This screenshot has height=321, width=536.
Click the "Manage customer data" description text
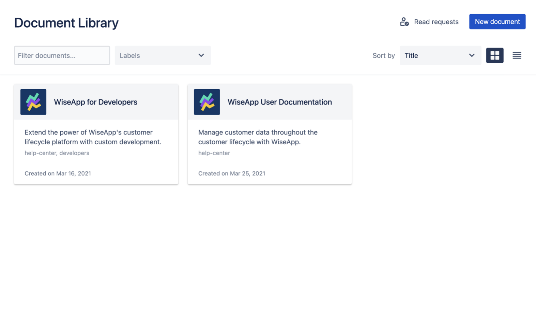coord(258,137)
